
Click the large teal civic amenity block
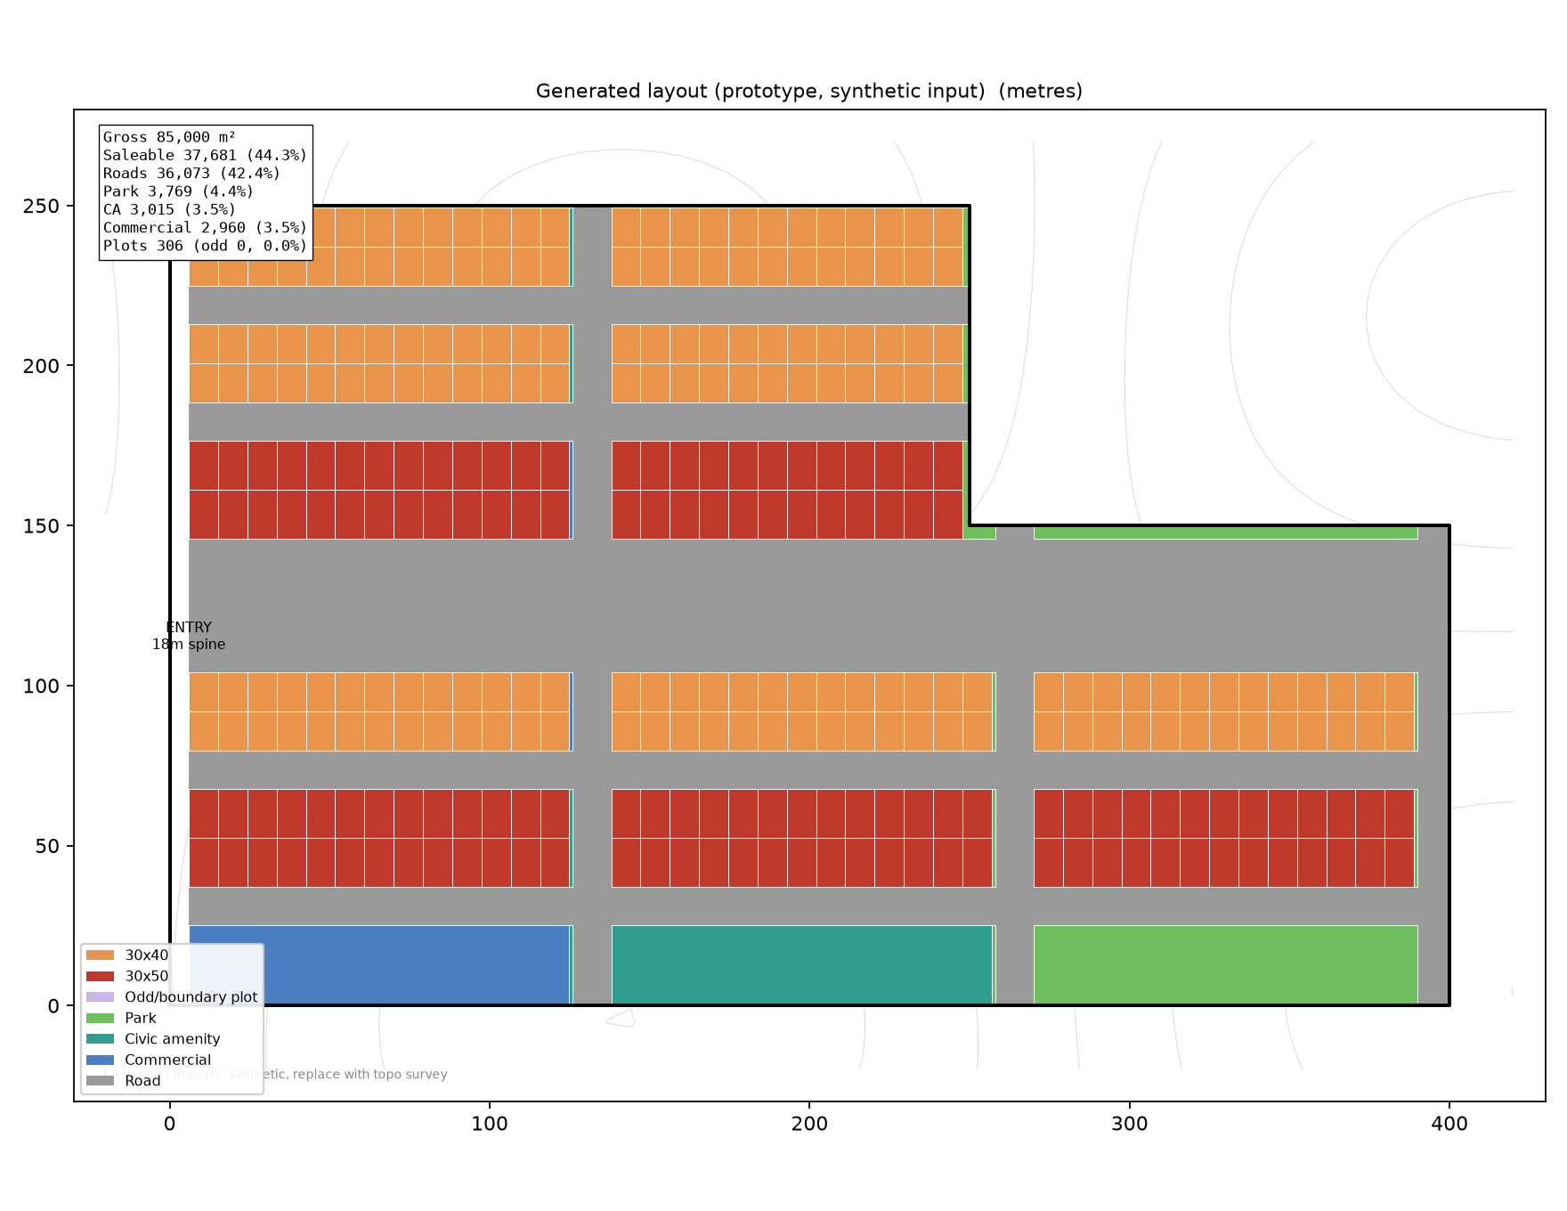click(802, 965)
